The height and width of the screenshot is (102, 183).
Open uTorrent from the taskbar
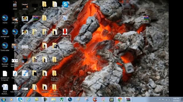(x=62, y=99)
